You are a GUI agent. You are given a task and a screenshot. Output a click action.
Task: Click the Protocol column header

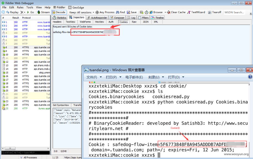[26, 18]
